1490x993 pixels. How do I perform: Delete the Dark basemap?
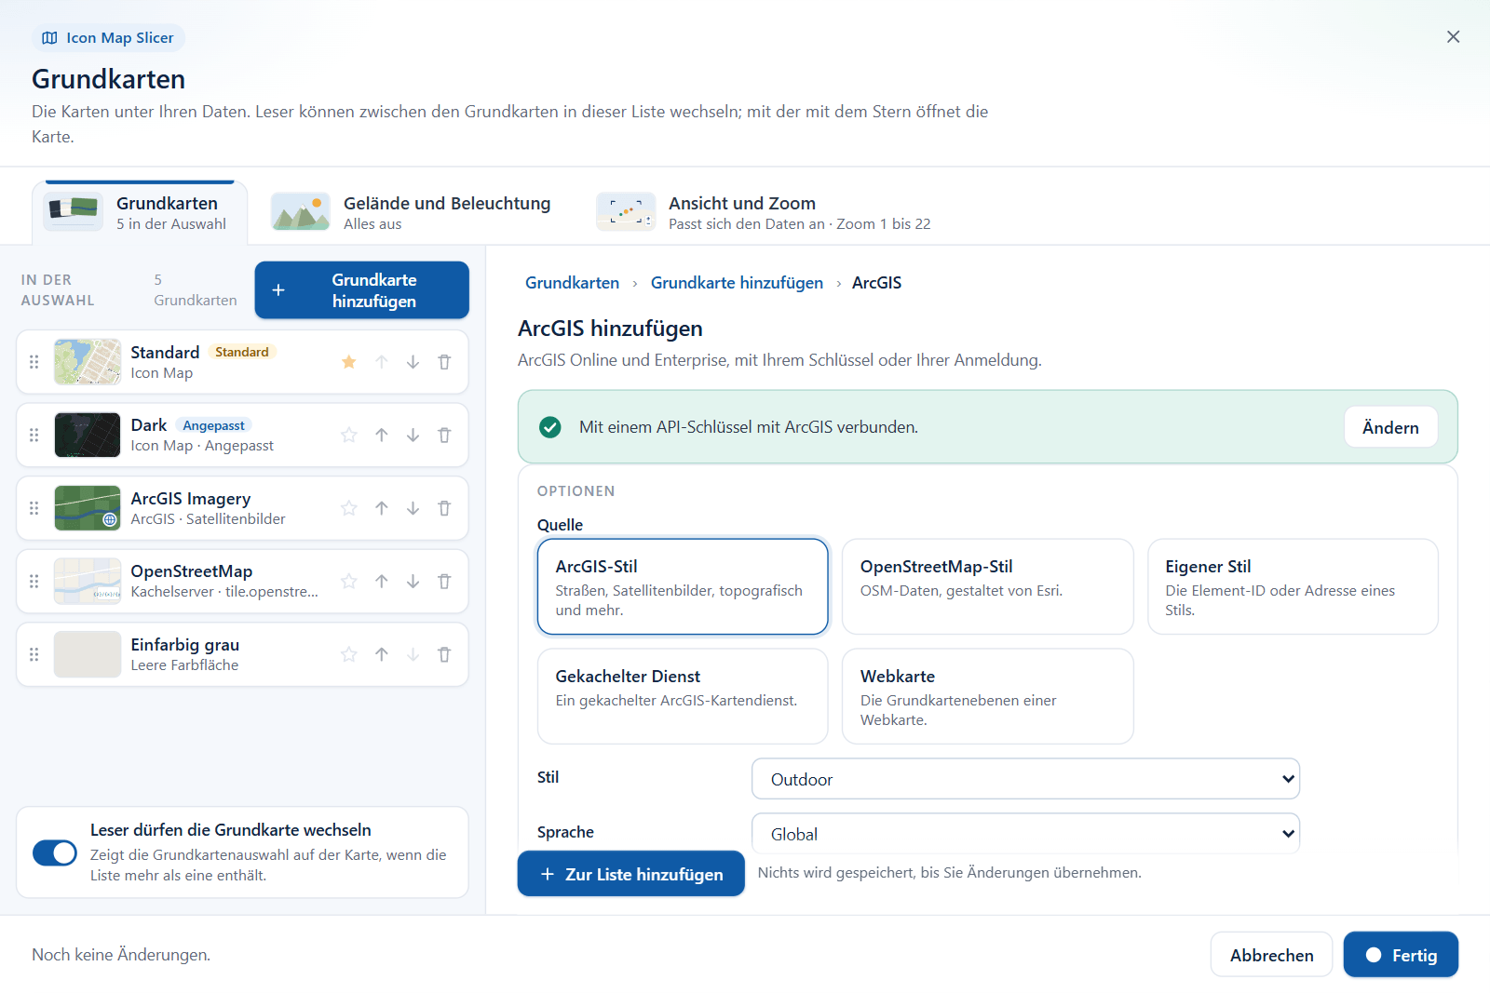pos(444,435)
